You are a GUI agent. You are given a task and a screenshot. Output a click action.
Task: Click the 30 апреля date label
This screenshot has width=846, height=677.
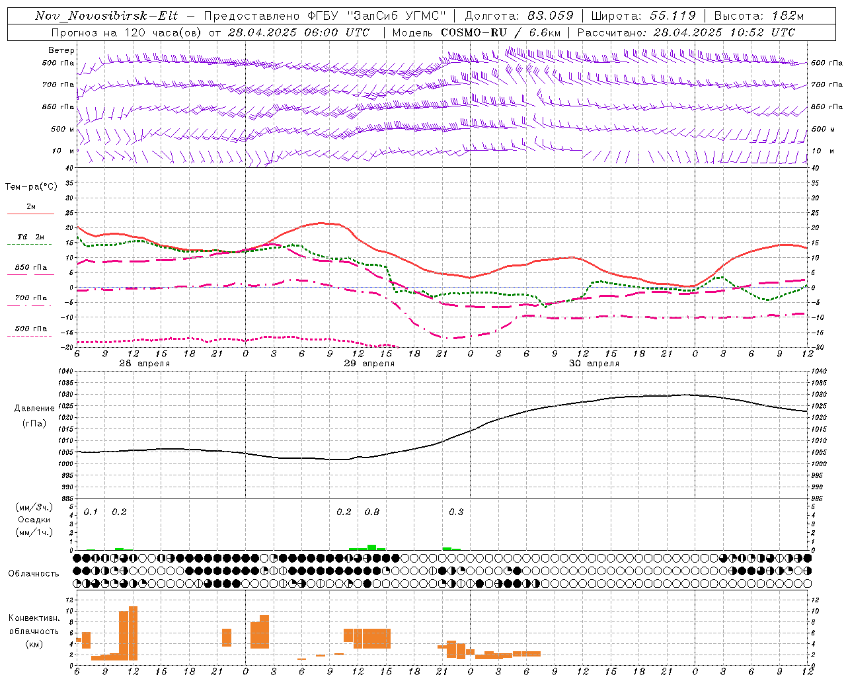[x=594, y=364]
